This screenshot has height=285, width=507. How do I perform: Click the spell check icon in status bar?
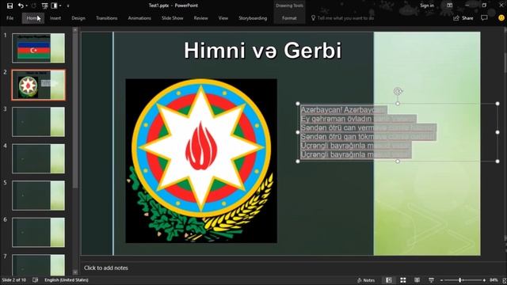(x=35, y=279)
